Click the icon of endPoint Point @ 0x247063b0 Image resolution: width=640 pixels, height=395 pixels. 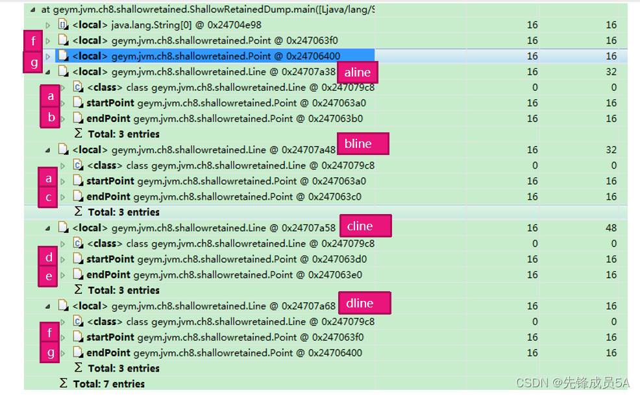(78, 118)
